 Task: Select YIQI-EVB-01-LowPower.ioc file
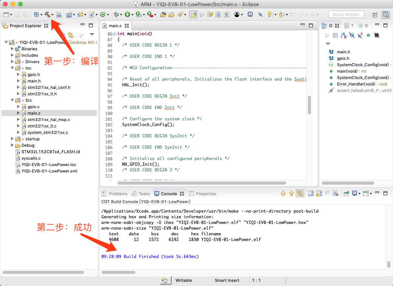49,165
